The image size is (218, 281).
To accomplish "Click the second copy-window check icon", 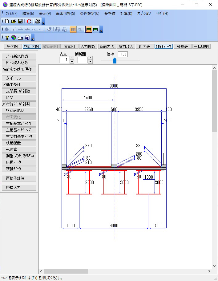I will [64, 29].
